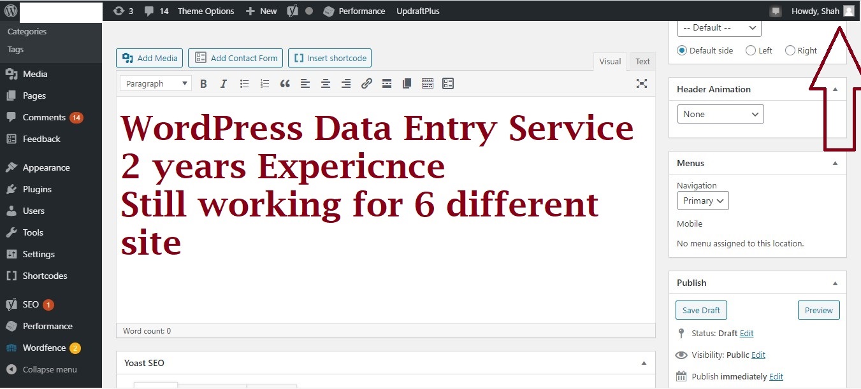Image resolution: width=861 pixels, height=389 pixels.
Task: Select the Left radio button
Action: tap(751, 50)
